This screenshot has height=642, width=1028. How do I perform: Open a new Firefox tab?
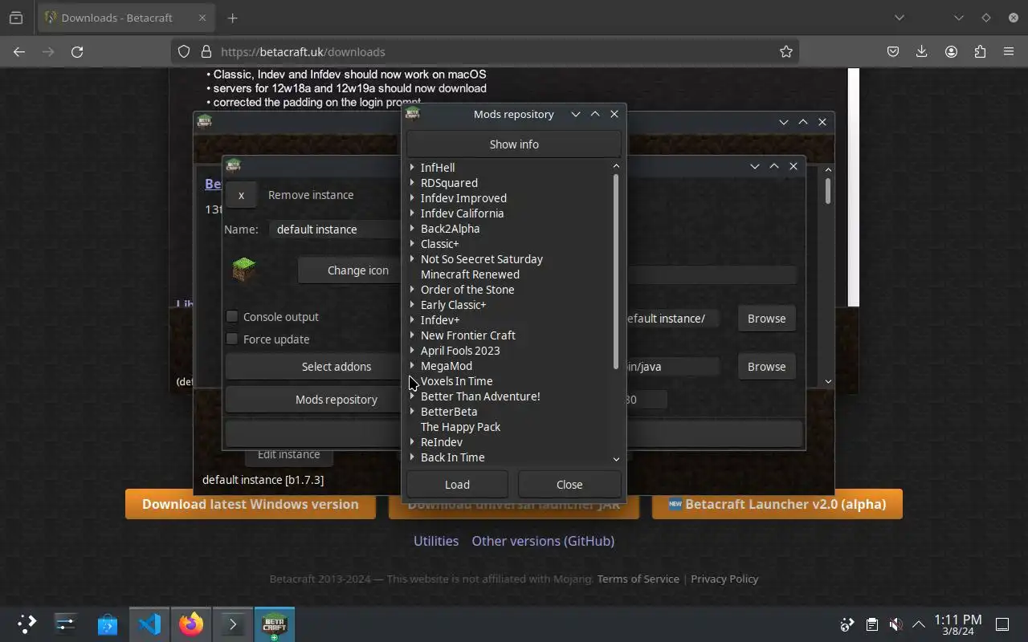tap(233, 18)
